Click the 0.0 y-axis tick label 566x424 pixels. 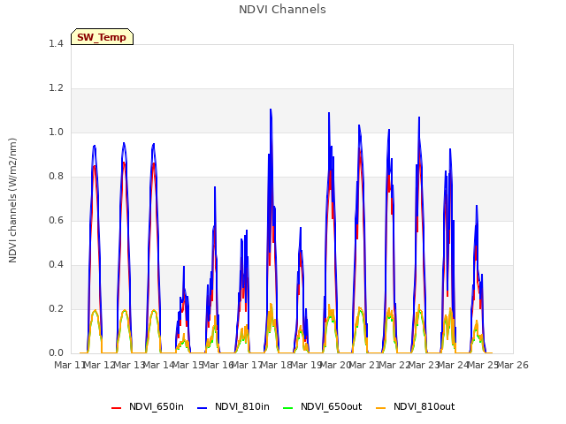pyautogui.click(x=56, y=353)
